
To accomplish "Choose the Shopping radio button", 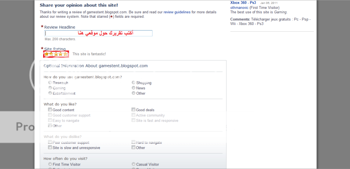I will pos(133,83).
